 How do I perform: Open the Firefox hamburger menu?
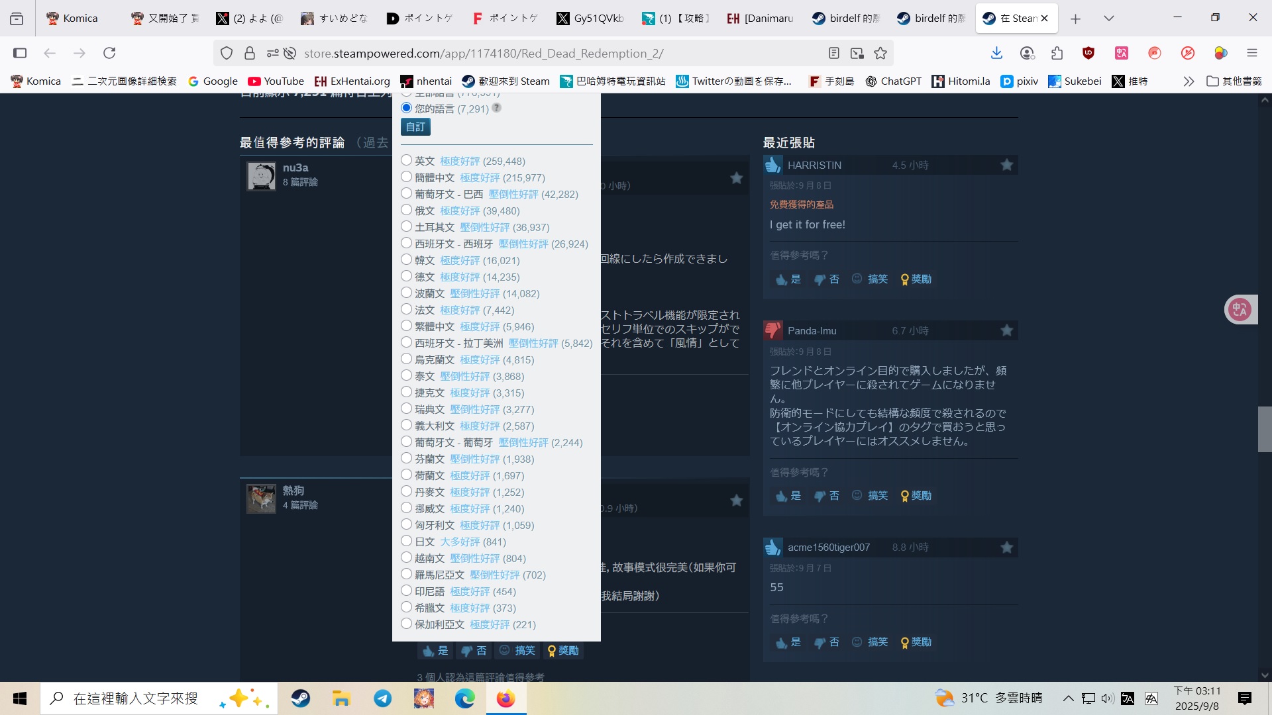[x=1251, y=53]
